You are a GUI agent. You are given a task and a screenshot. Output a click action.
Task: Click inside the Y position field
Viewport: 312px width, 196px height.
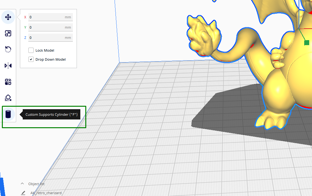pos(50,27)
